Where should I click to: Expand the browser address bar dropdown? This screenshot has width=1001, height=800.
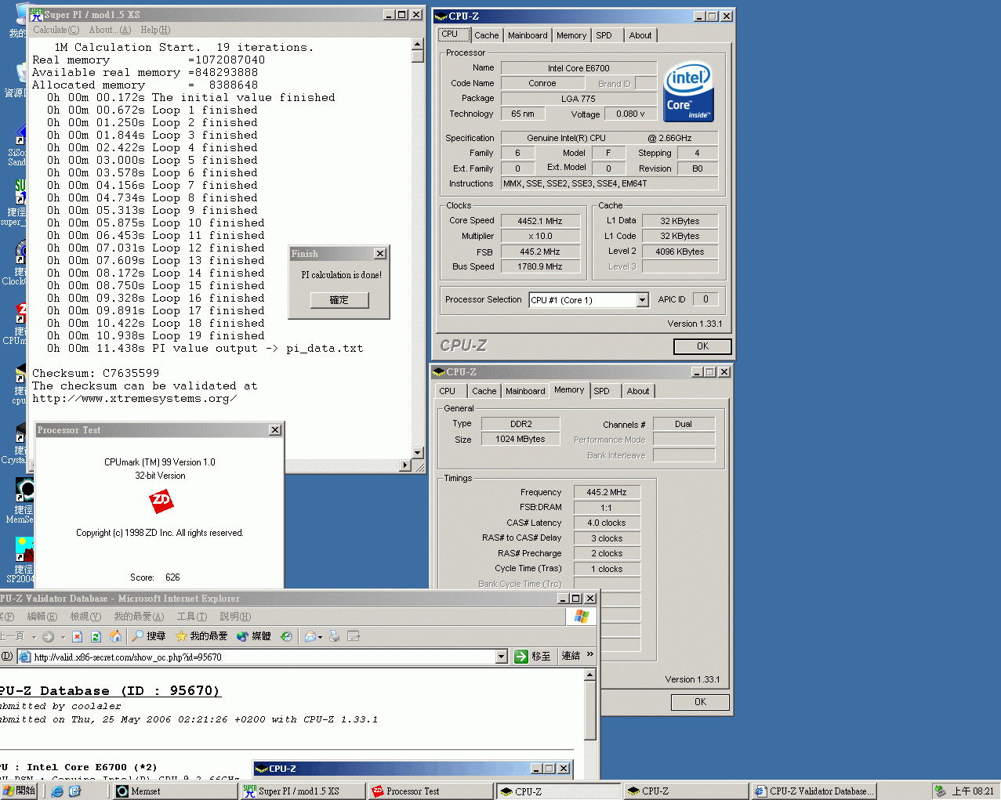pyautogui.click(x=502, y=657)
